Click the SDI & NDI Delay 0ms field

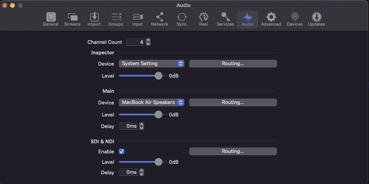129,172
